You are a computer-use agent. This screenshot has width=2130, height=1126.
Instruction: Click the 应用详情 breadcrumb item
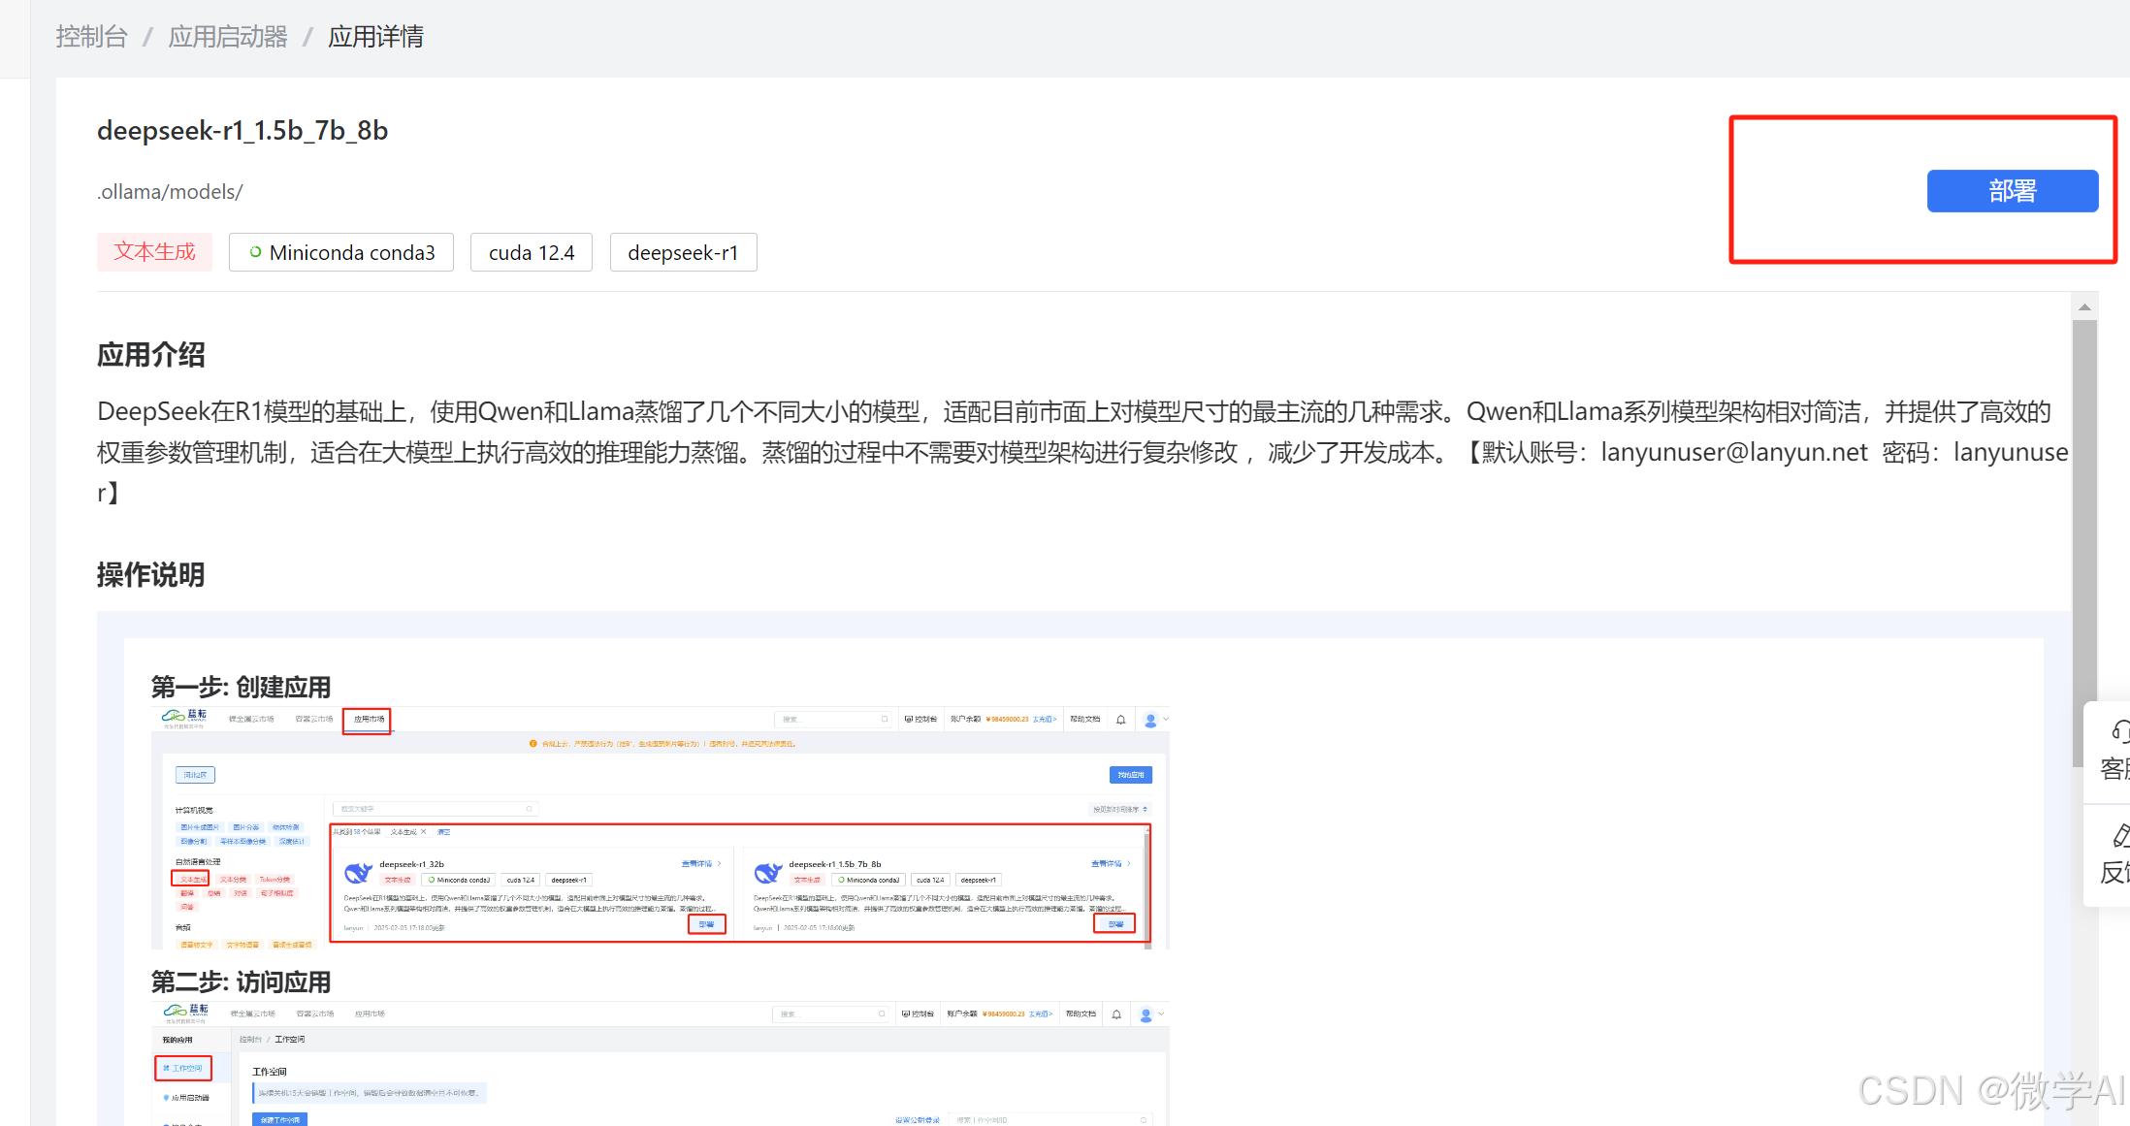pyautogui.click(x=375, y=37)
